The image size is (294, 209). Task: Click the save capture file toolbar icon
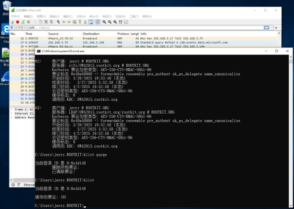click(x=40, y=22)
